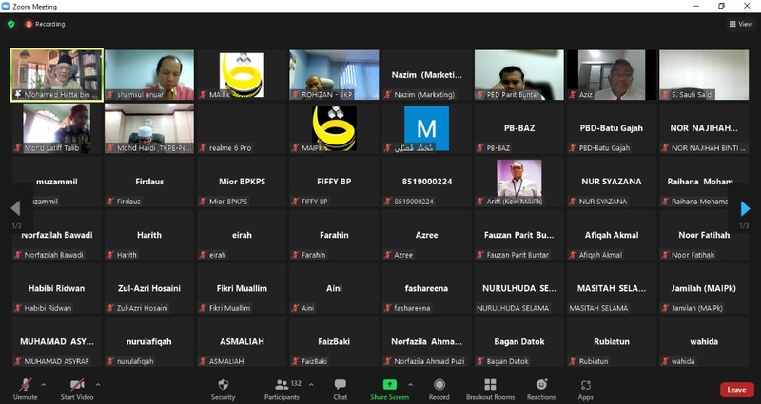The width and height of the screenshot is (761, 404).
Task: Select the NUR SYAZANA participant tile
Action: pos(612,182)
